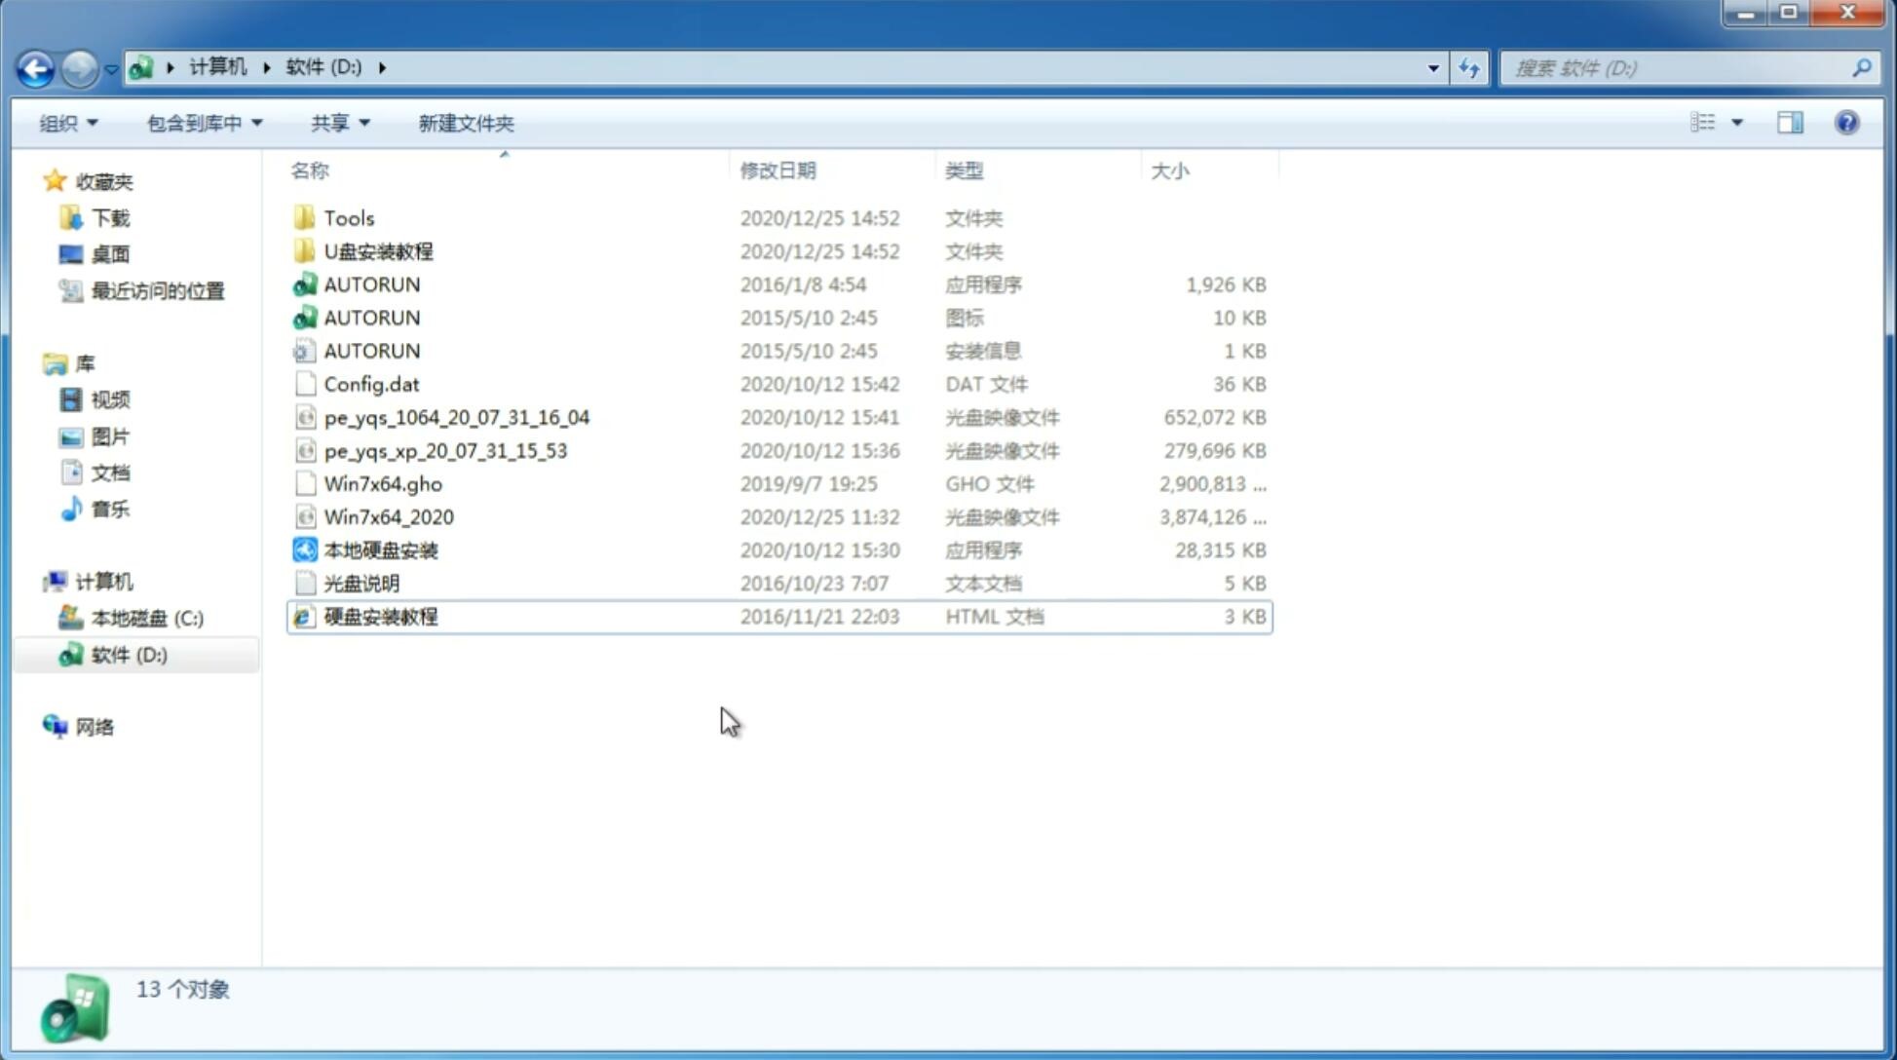Click 包含到库中 button
1897x1060 pixels.
click(x=202, y=123)
